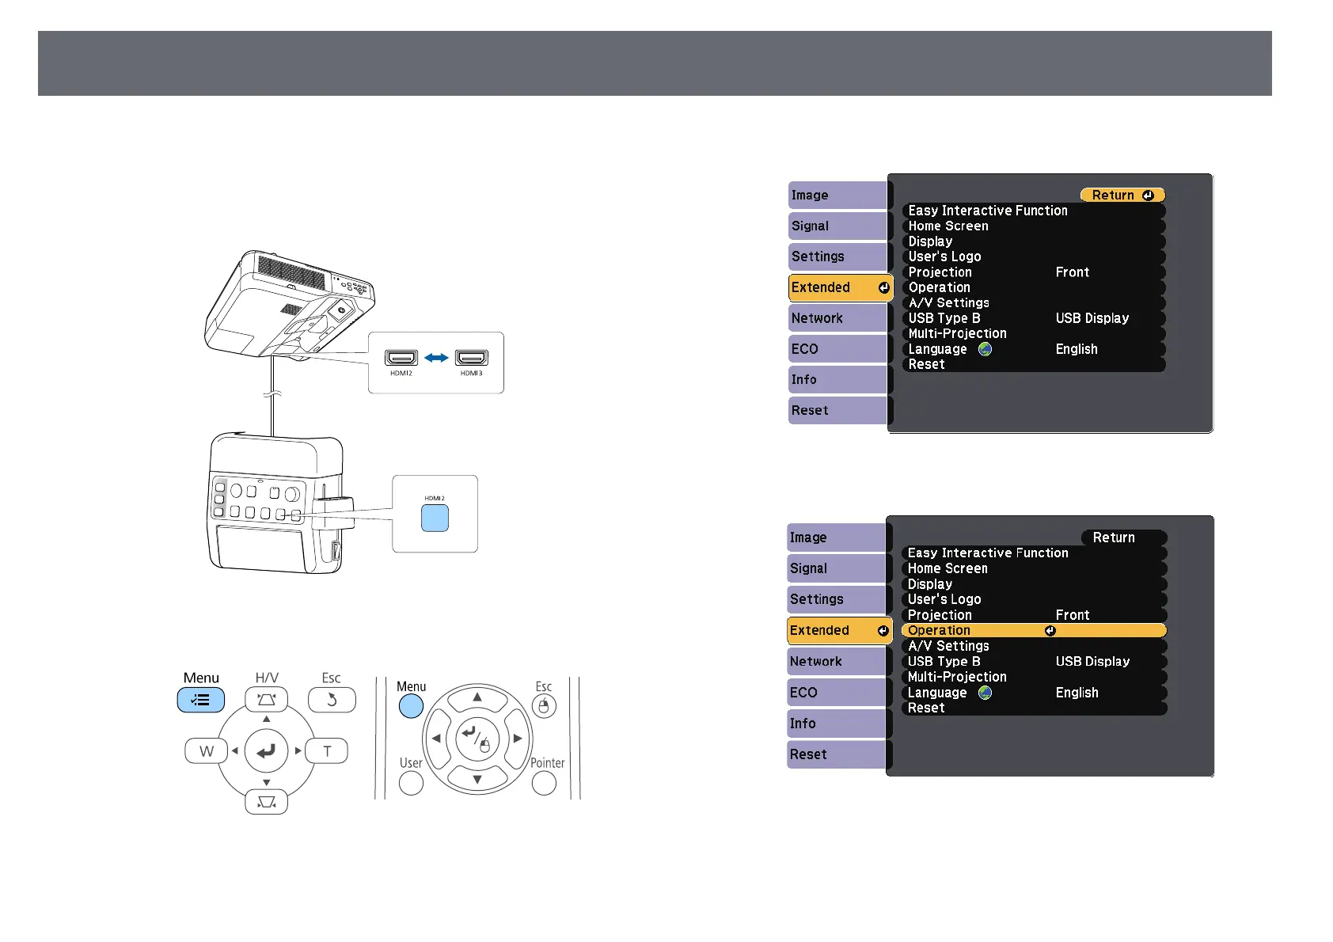
Task: Select the Info tab in Return-highlighted menu
Action: coord(838,380)
